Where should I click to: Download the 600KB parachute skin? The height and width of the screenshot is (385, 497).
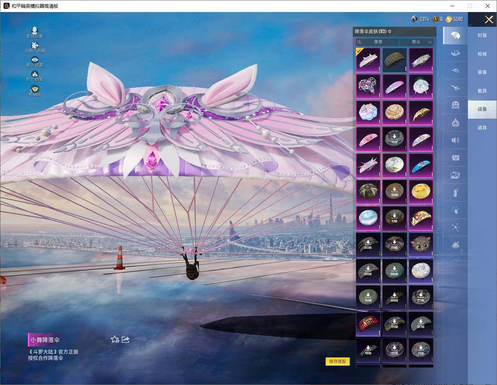click(368, 271)
